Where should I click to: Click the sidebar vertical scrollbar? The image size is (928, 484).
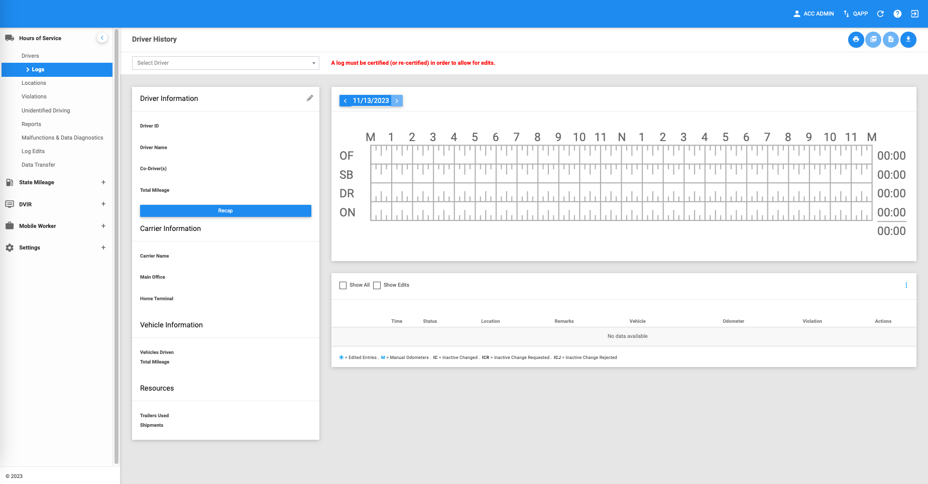click(117, 246)
